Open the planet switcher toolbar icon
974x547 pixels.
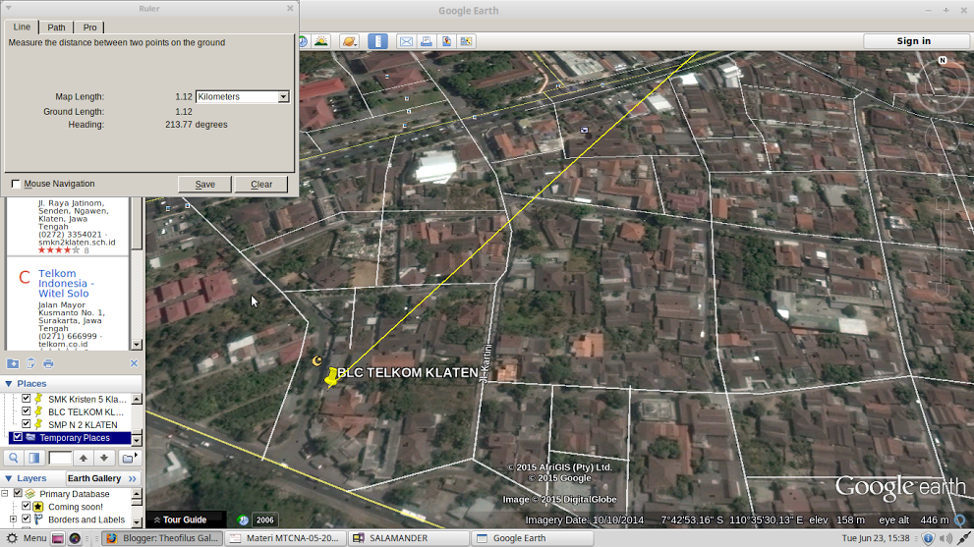tap(349, 41)
